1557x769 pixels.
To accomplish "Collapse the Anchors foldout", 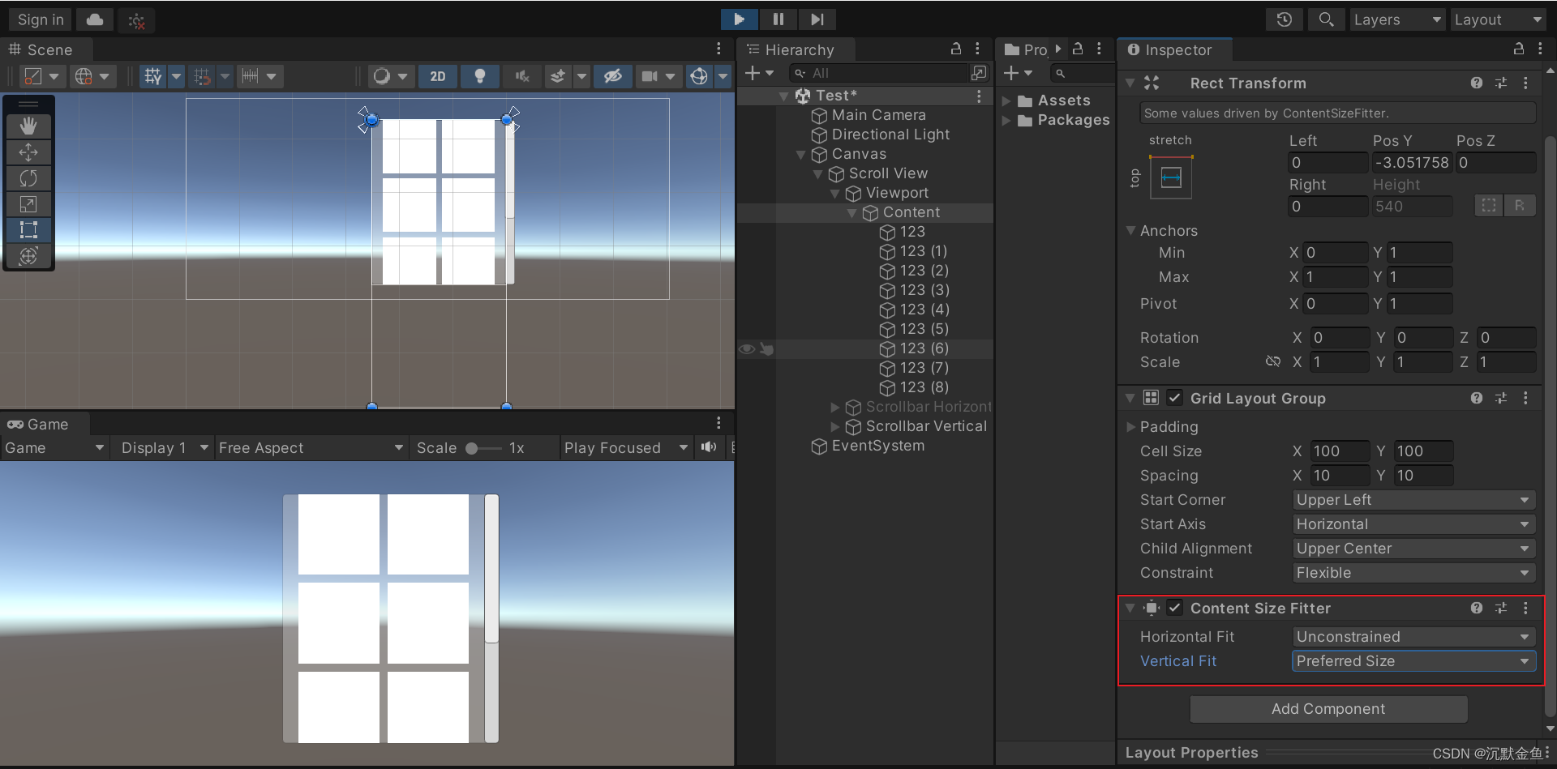I will 1131,230.
